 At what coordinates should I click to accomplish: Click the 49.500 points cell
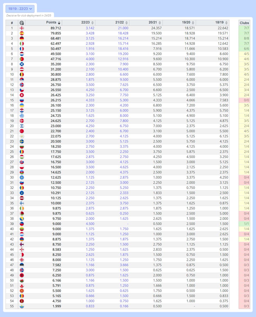(x=56, y=54)
